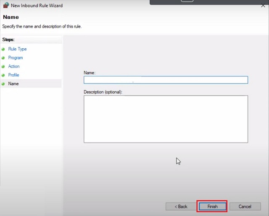This screenshot has width=269, height=216.
Task: Go back with the Back button
Action: pos(181,206)
